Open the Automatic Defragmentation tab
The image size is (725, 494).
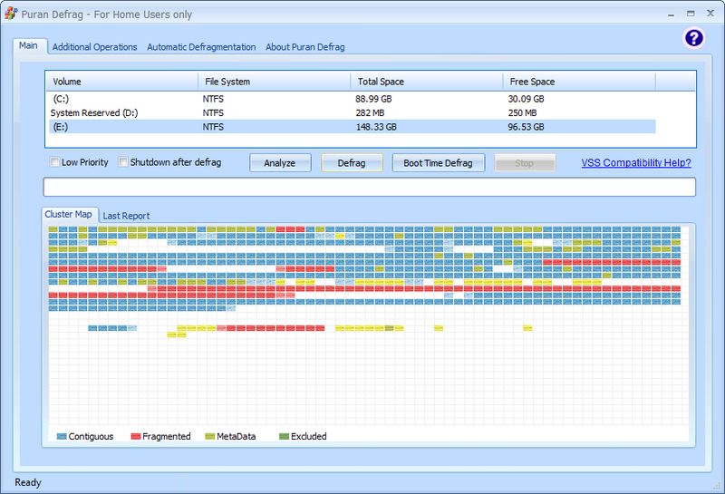click(201, 47)
